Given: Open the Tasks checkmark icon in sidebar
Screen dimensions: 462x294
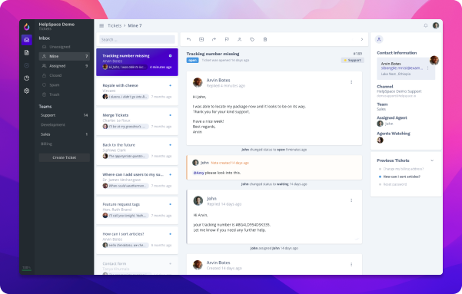Looking at the screenshot, I should pos(26,65).
